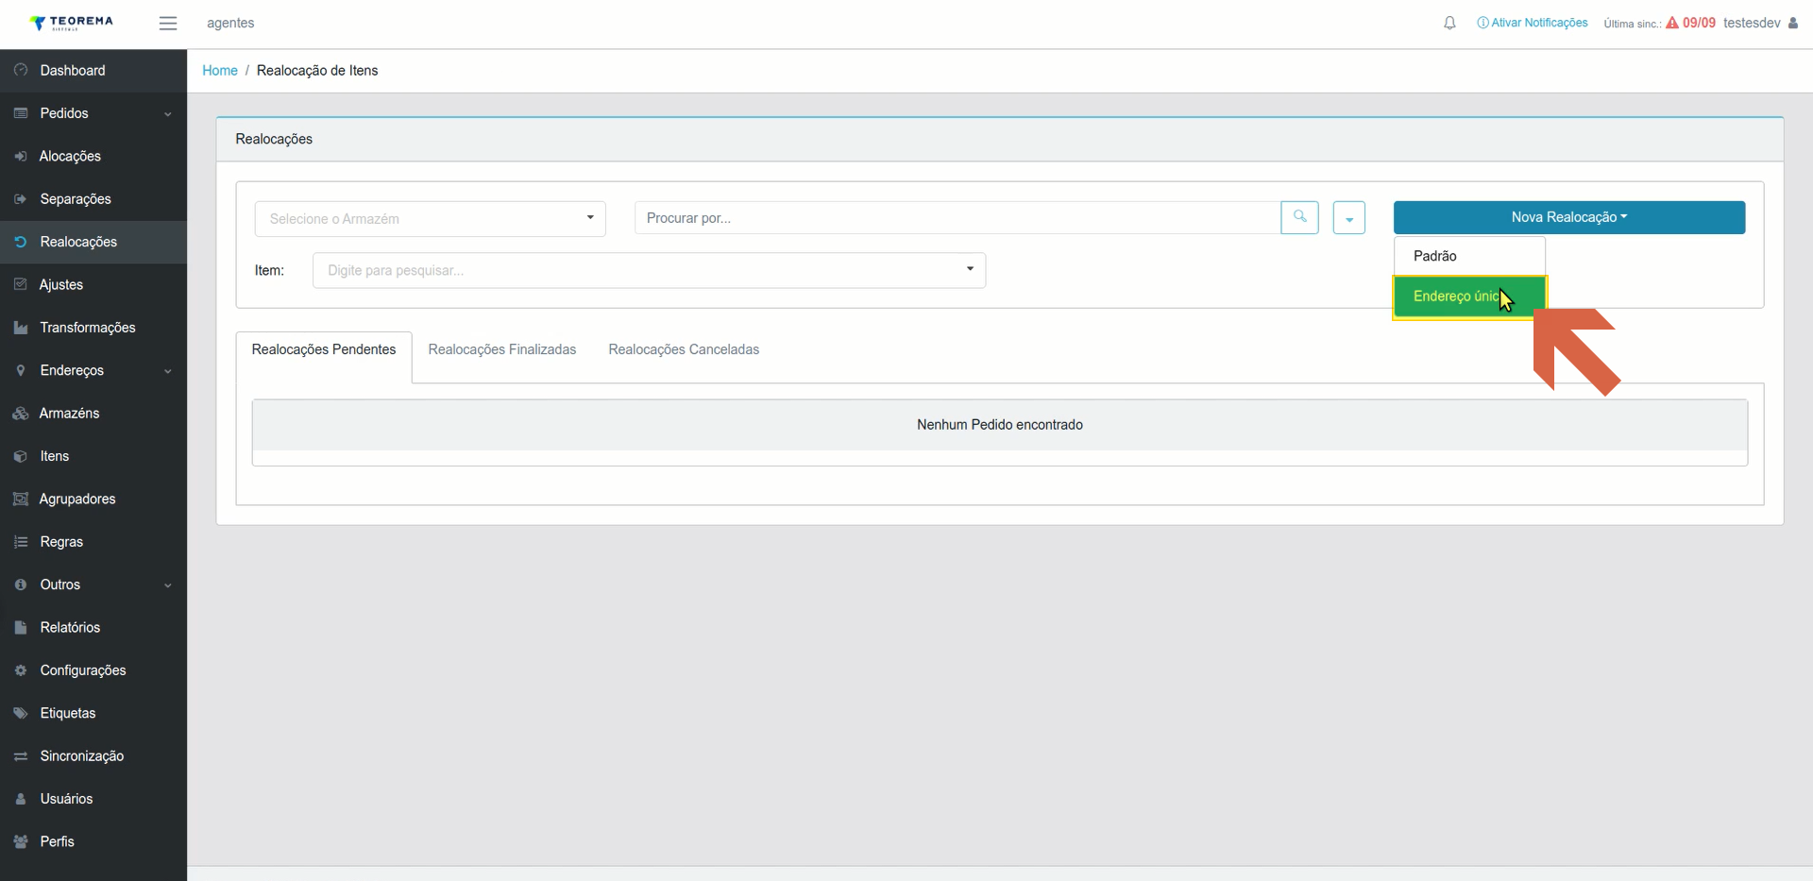Image resolution: width=1813 pixels, height=881 pixels.
Task: Click the Configurações gear icon
Action: [21, 670]
